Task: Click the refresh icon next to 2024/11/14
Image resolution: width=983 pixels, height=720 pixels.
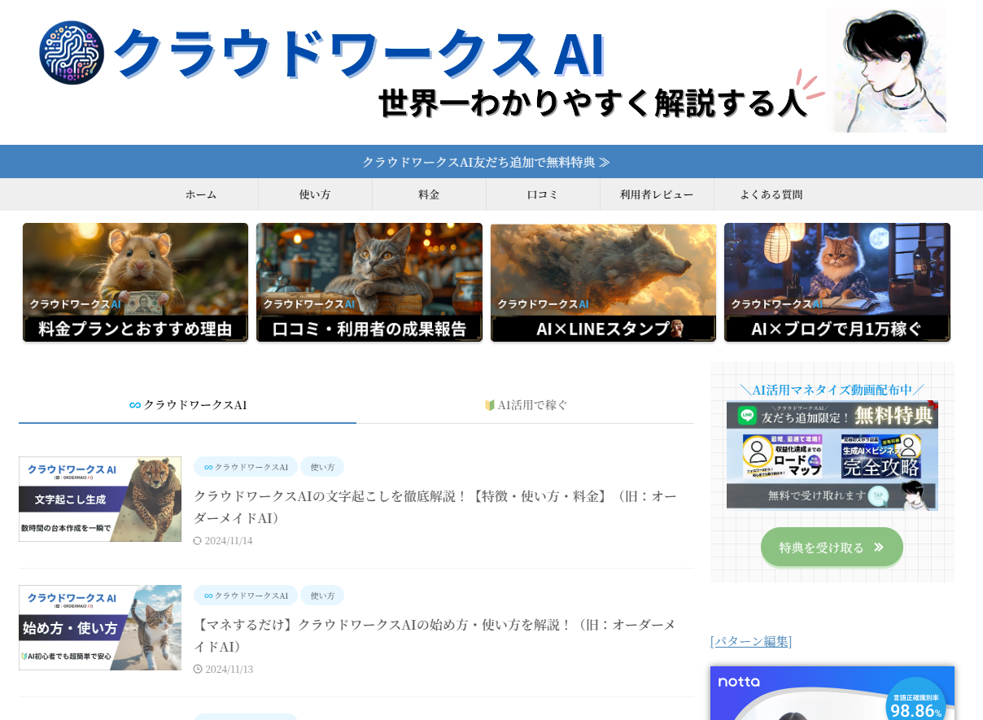Action: point(198,541)
